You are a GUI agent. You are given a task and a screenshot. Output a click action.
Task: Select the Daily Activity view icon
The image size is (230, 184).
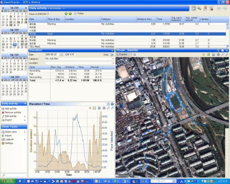193,8
